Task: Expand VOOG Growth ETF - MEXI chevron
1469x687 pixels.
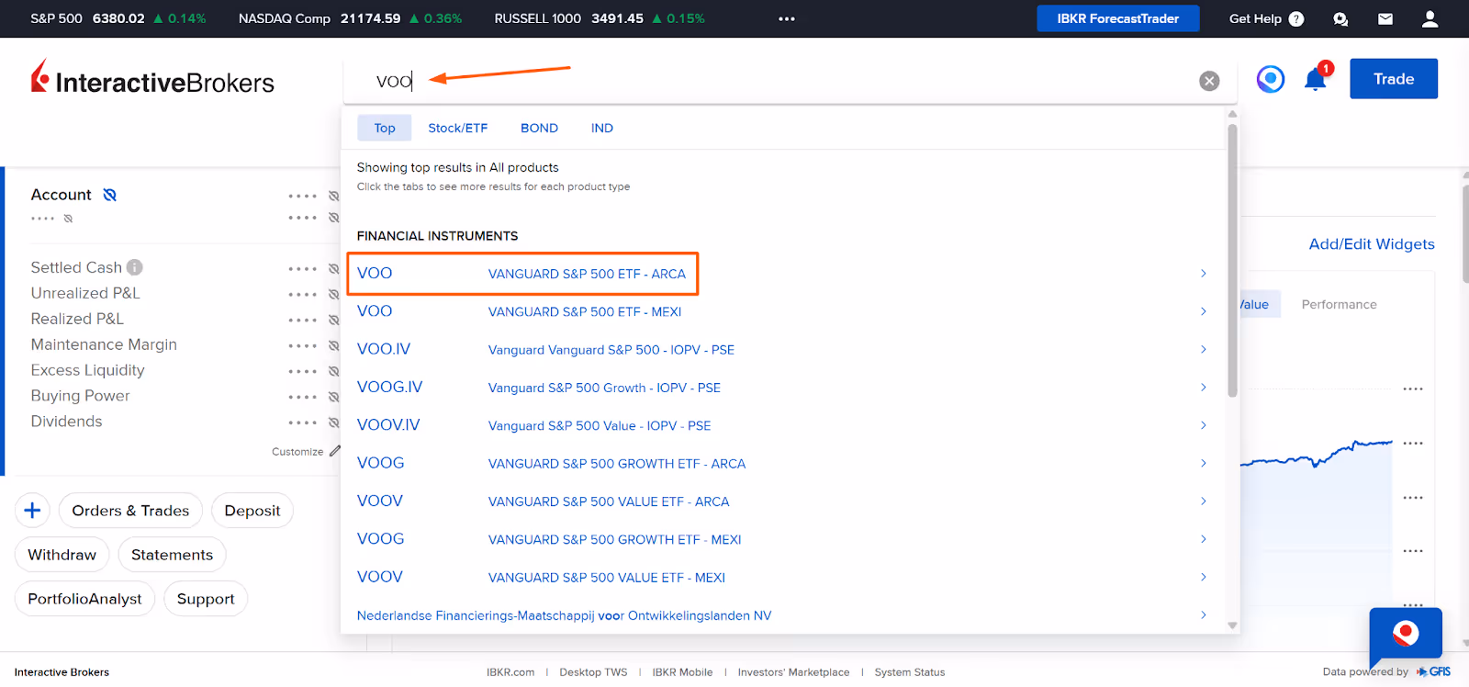Action: 1203,539
